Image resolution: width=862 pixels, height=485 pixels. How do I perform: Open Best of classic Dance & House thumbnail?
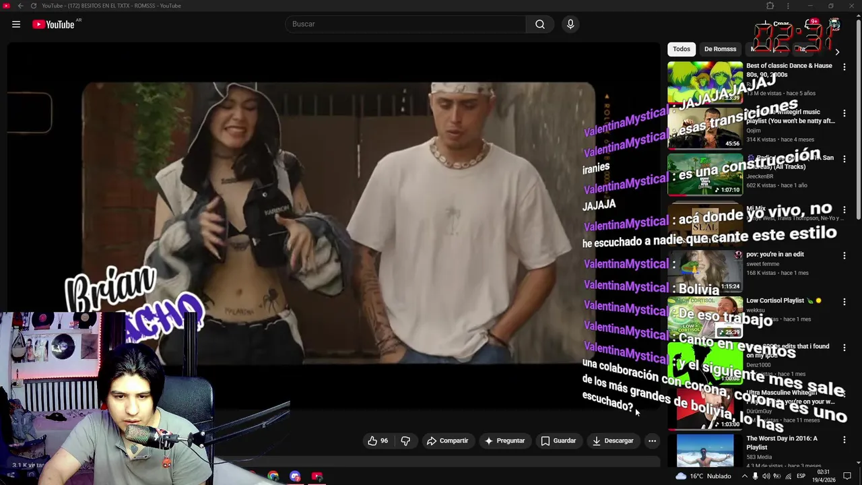click(x=705, y=82)
